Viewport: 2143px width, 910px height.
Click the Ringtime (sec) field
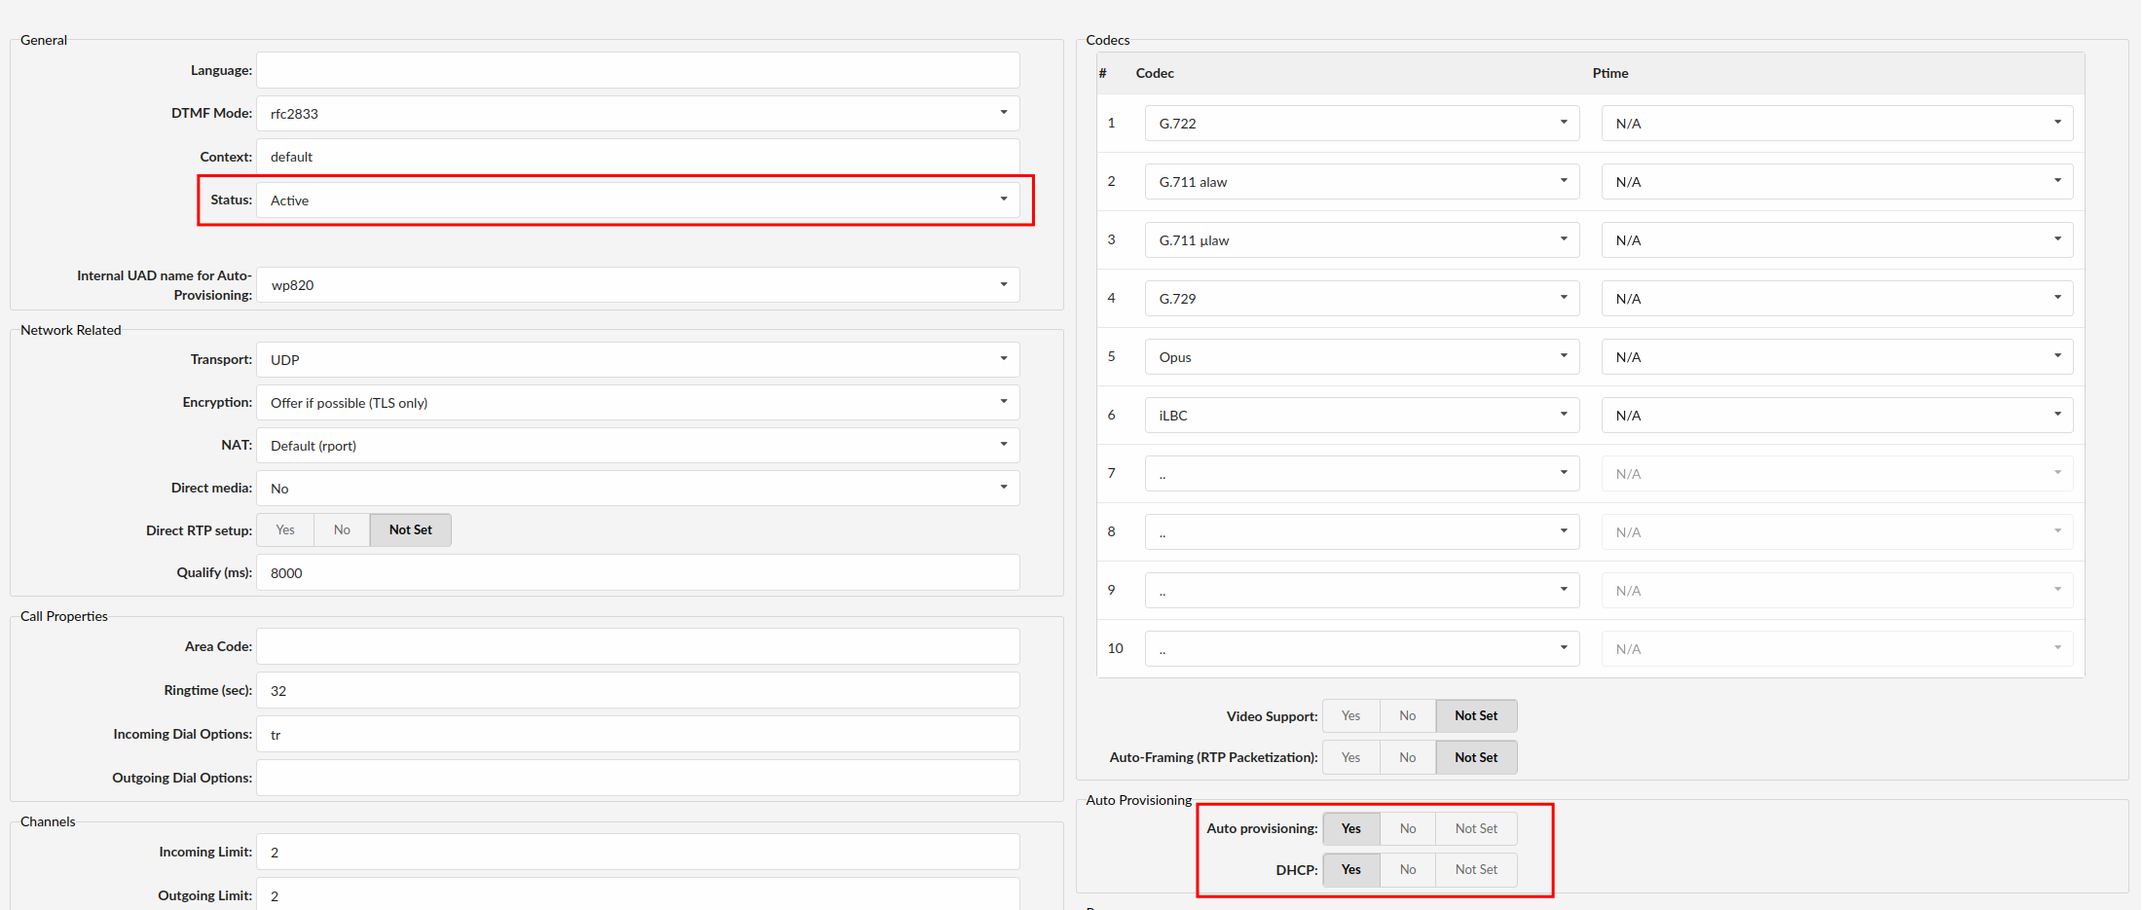[x=638, y=691]
